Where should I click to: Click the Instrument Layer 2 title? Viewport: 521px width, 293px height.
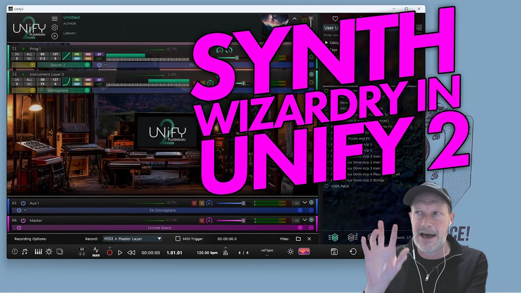coord(46,74)
